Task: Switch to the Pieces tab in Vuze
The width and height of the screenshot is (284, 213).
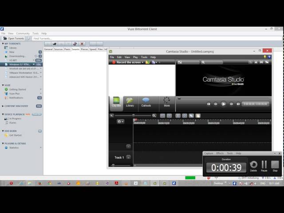Action: [84, 49]
